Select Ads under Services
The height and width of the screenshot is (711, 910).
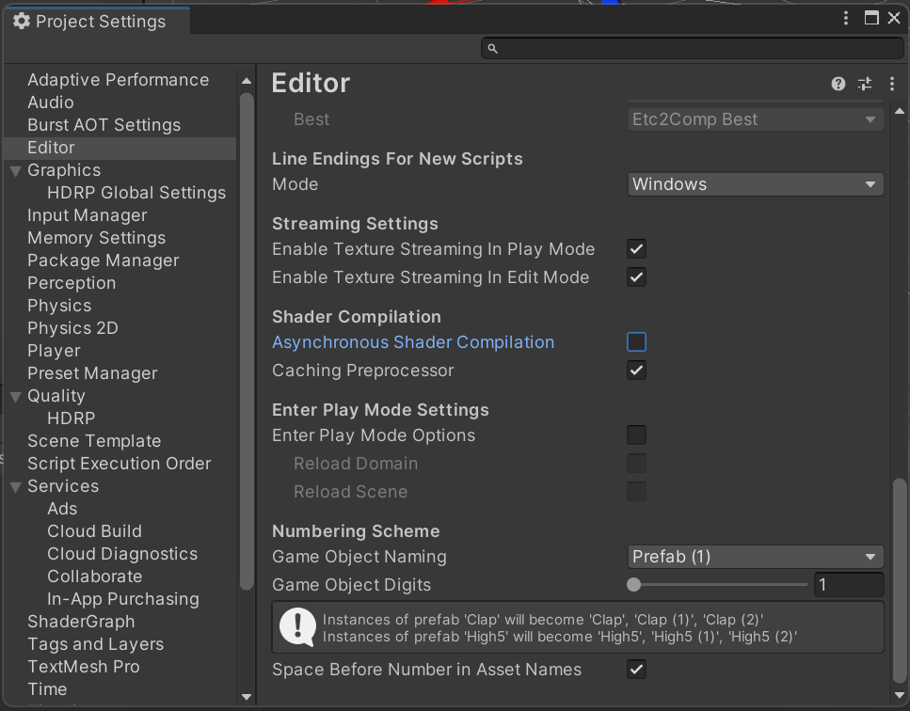[x=62, y=509]
